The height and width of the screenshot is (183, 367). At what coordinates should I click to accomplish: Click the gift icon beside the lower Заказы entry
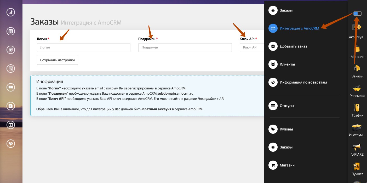pos(273,147)
